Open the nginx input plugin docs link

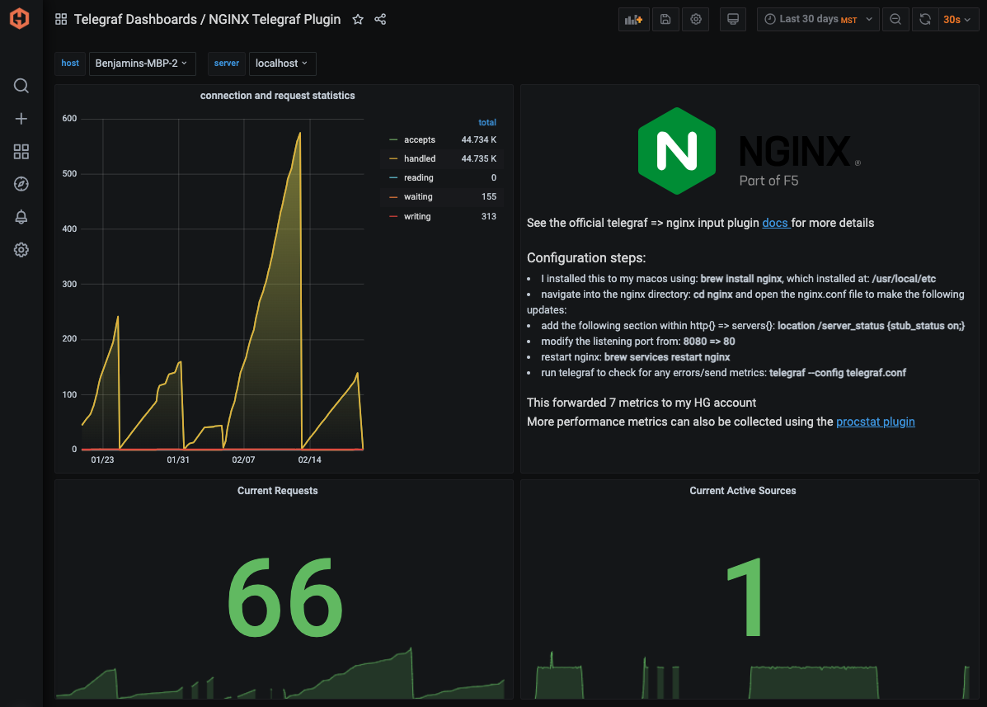click(775, 223)
